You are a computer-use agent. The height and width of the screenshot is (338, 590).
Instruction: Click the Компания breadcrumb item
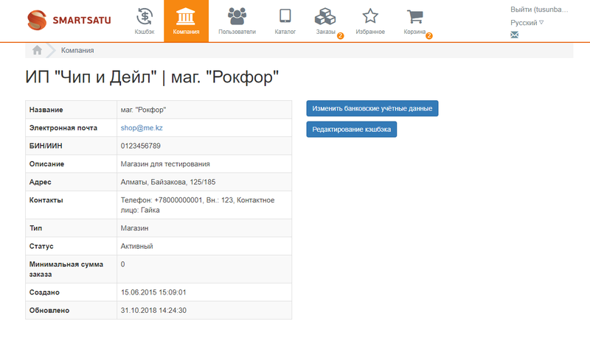tap(77, 50)
